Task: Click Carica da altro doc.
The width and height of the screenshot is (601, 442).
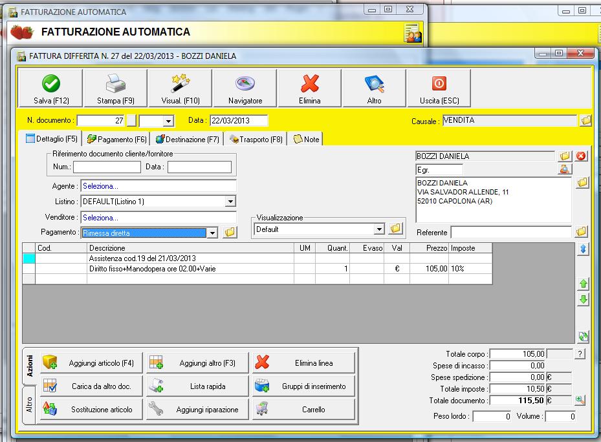Action: tap(91, 386)
